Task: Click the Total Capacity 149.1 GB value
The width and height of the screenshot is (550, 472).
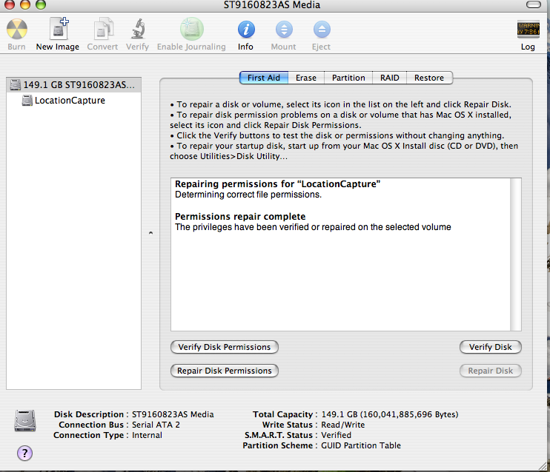Action: (x=390, y=414)
